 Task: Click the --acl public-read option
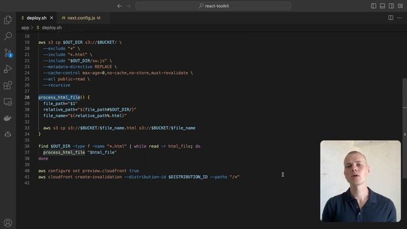pos(64,79)
